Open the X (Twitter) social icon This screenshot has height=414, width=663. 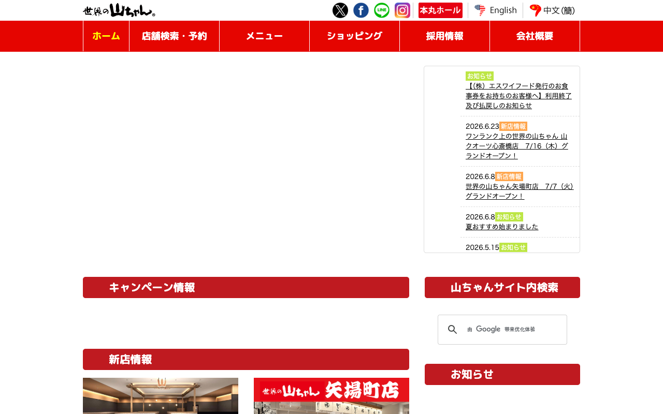340,10
